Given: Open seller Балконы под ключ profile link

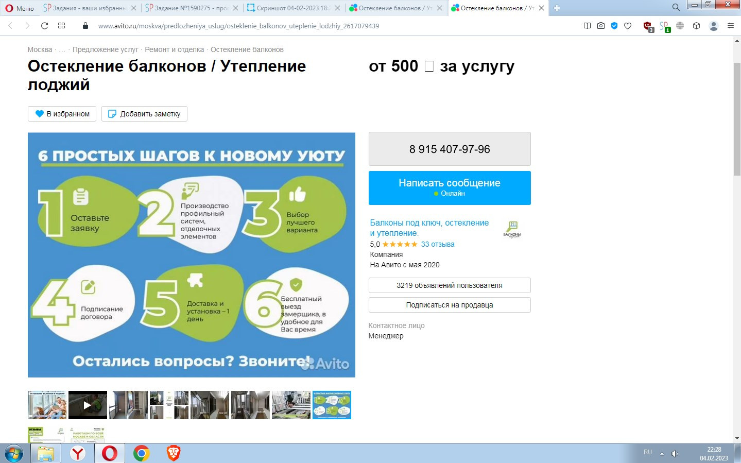Looking at the screenshot, I should pos(429,228).
